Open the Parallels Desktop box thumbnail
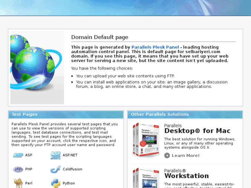Screen dimensions: 251x188 coord(146,140)
